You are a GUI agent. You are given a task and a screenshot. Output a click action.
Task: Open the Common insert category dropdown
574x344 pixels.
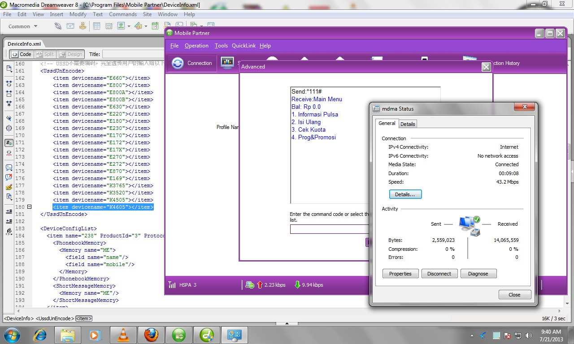pos(23,26)
